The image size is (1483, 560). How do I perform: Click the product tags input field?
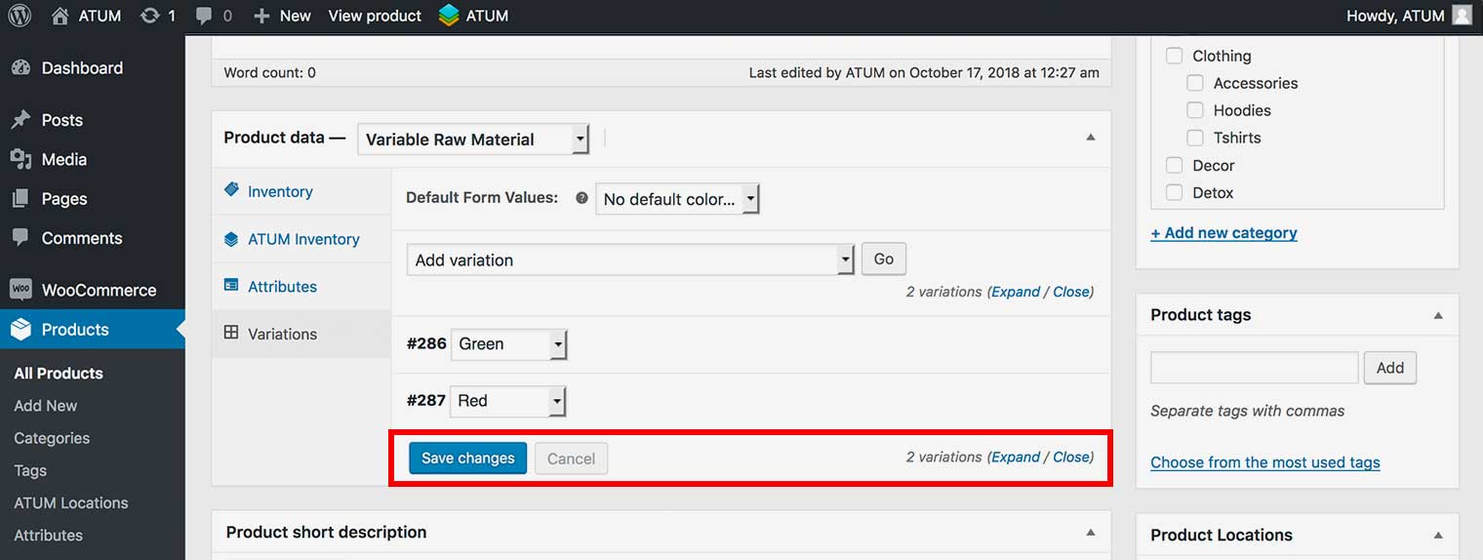1254,367
